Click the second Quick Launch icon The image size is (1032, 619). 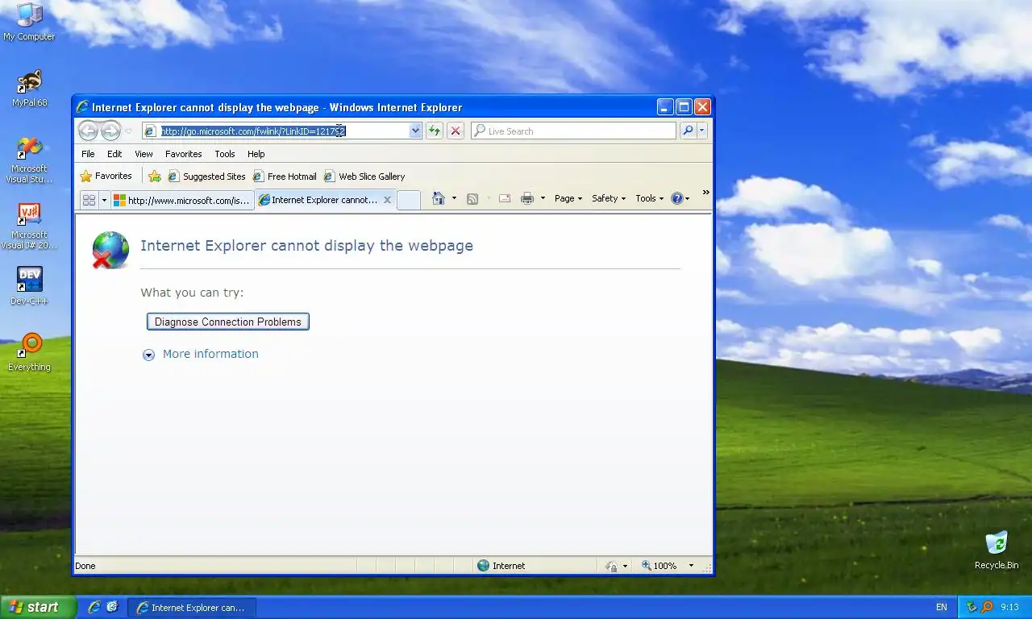pos(112,607)
